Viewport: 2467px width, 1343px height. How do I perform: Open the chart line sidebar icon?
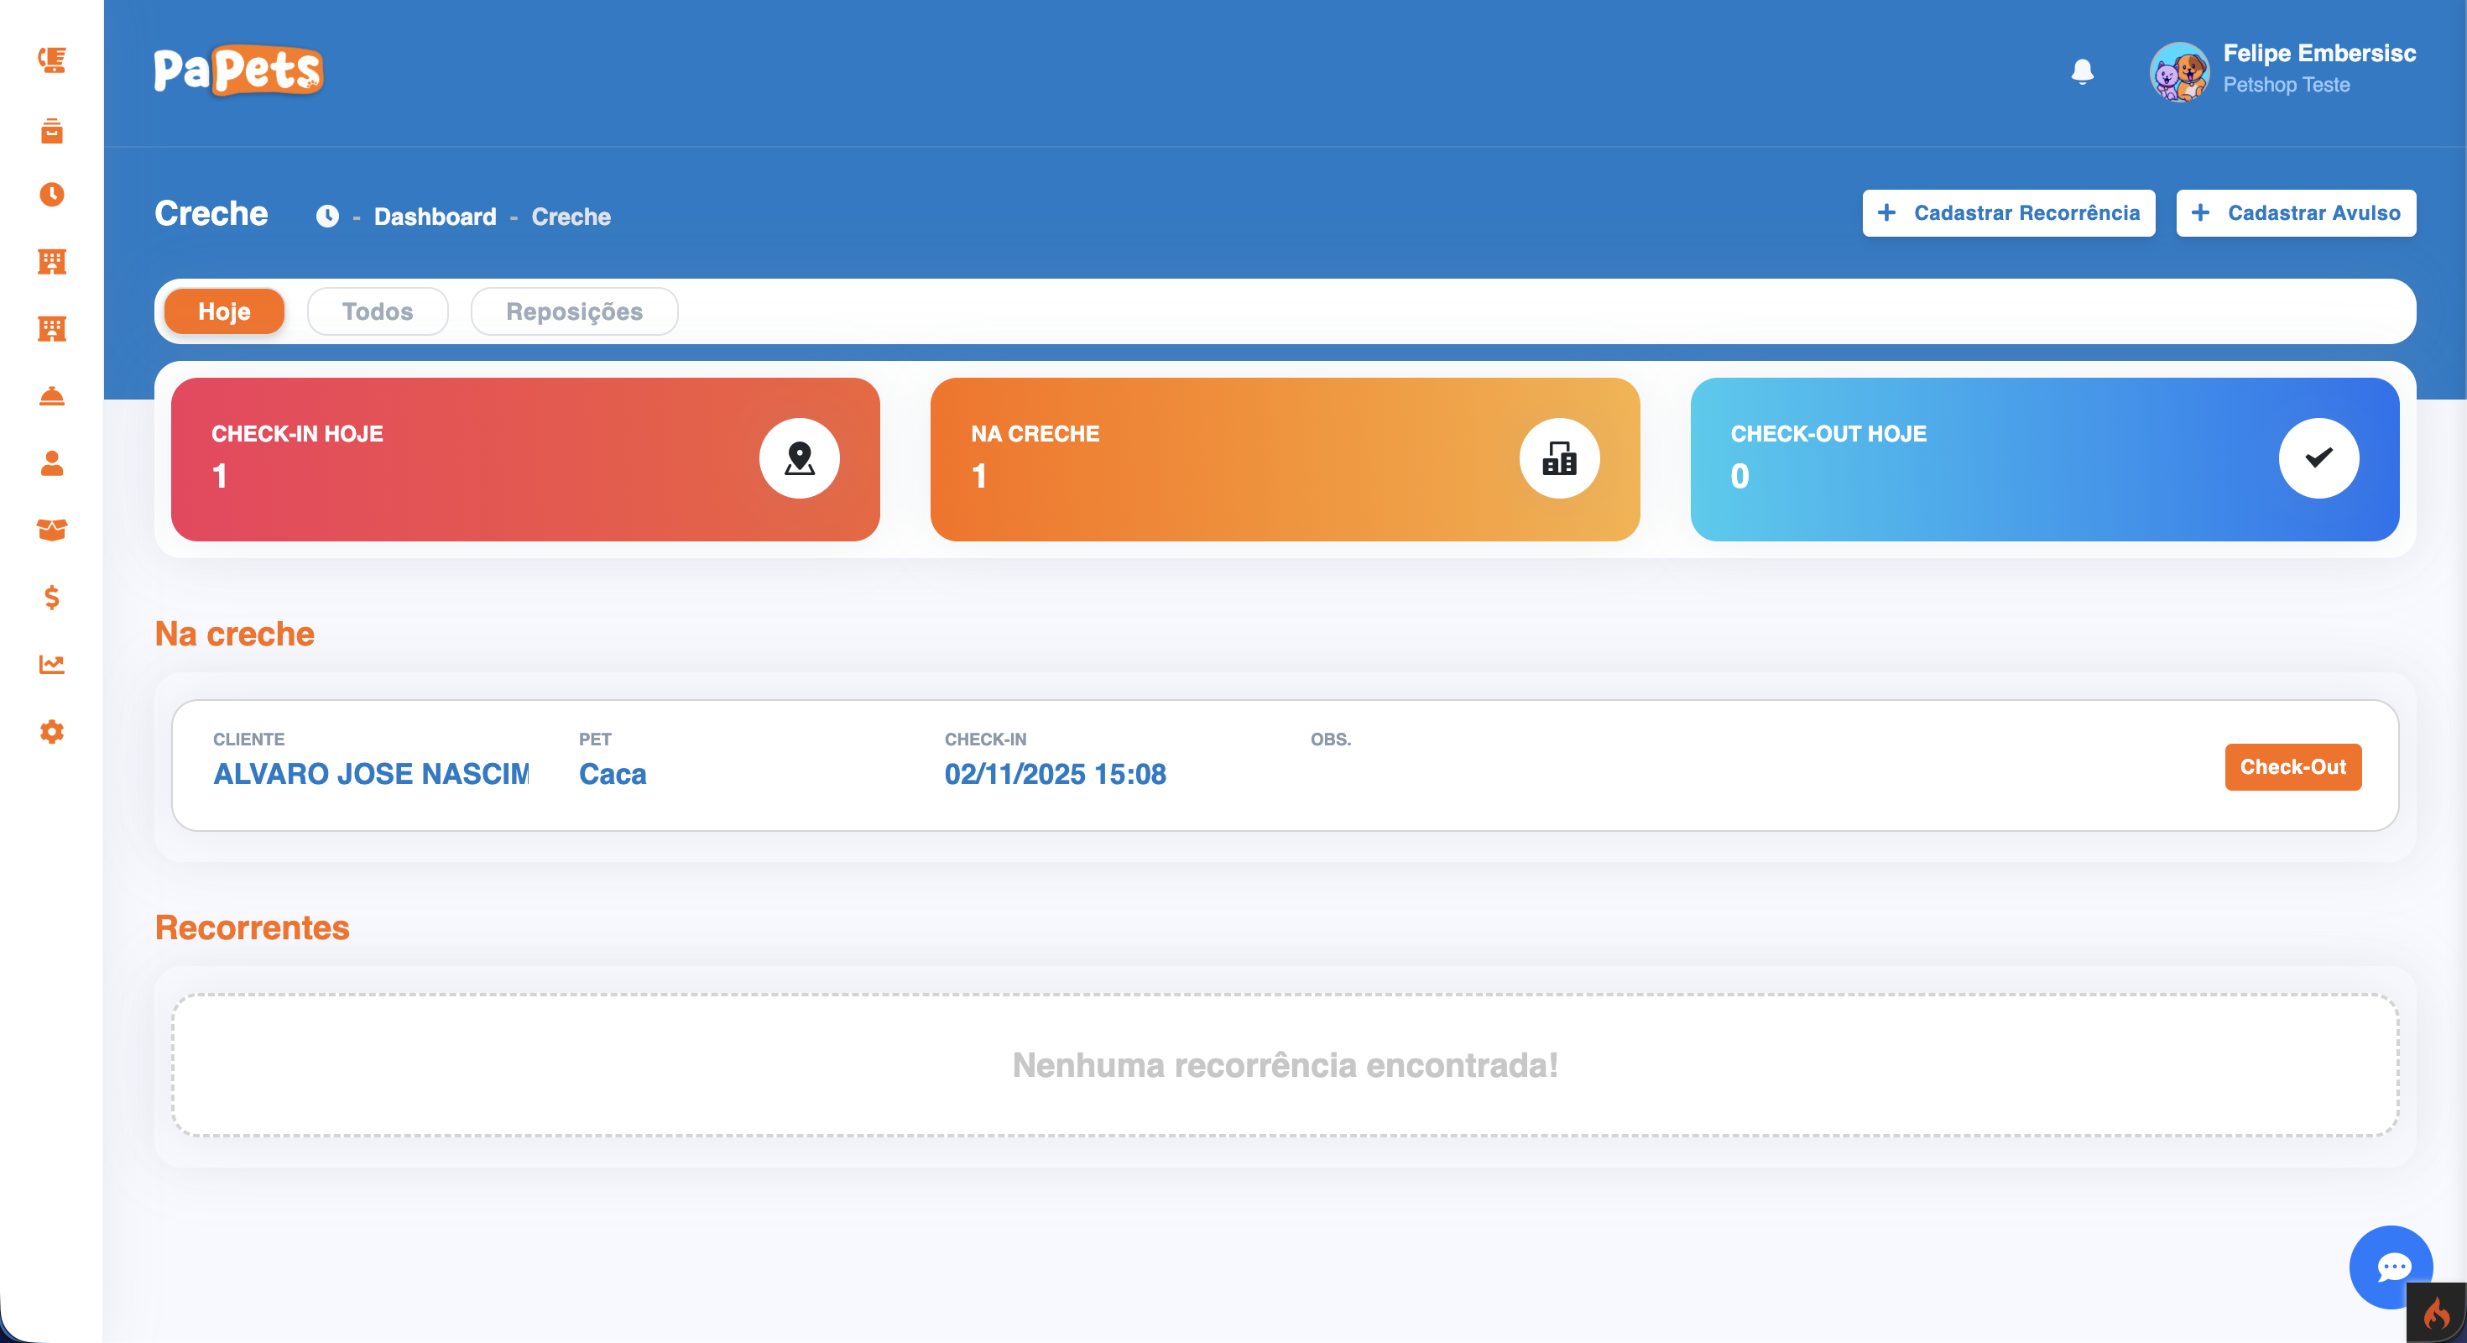pos(52,664)
